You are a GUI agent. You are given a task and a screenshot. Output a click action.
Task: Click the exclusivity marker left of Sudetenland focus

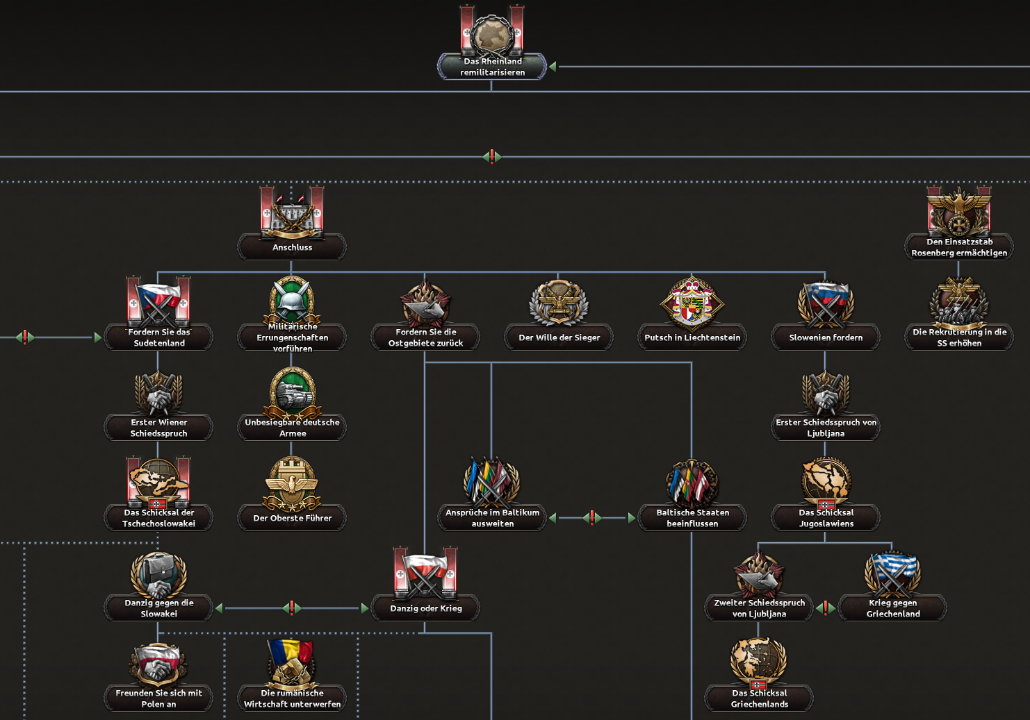coord(25,337)
